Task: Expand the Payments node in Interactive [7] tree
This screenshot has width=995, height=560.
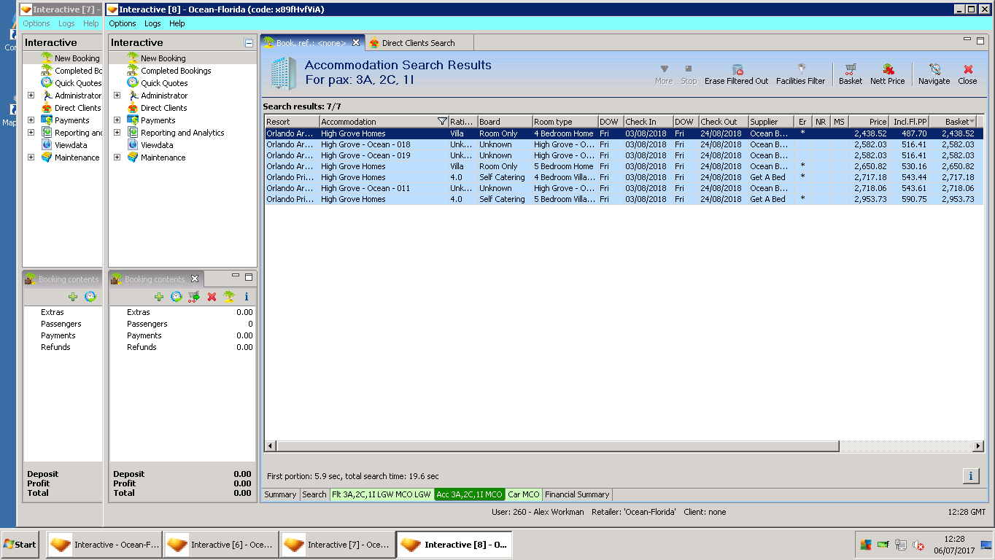Action: [x=31, y=120]
